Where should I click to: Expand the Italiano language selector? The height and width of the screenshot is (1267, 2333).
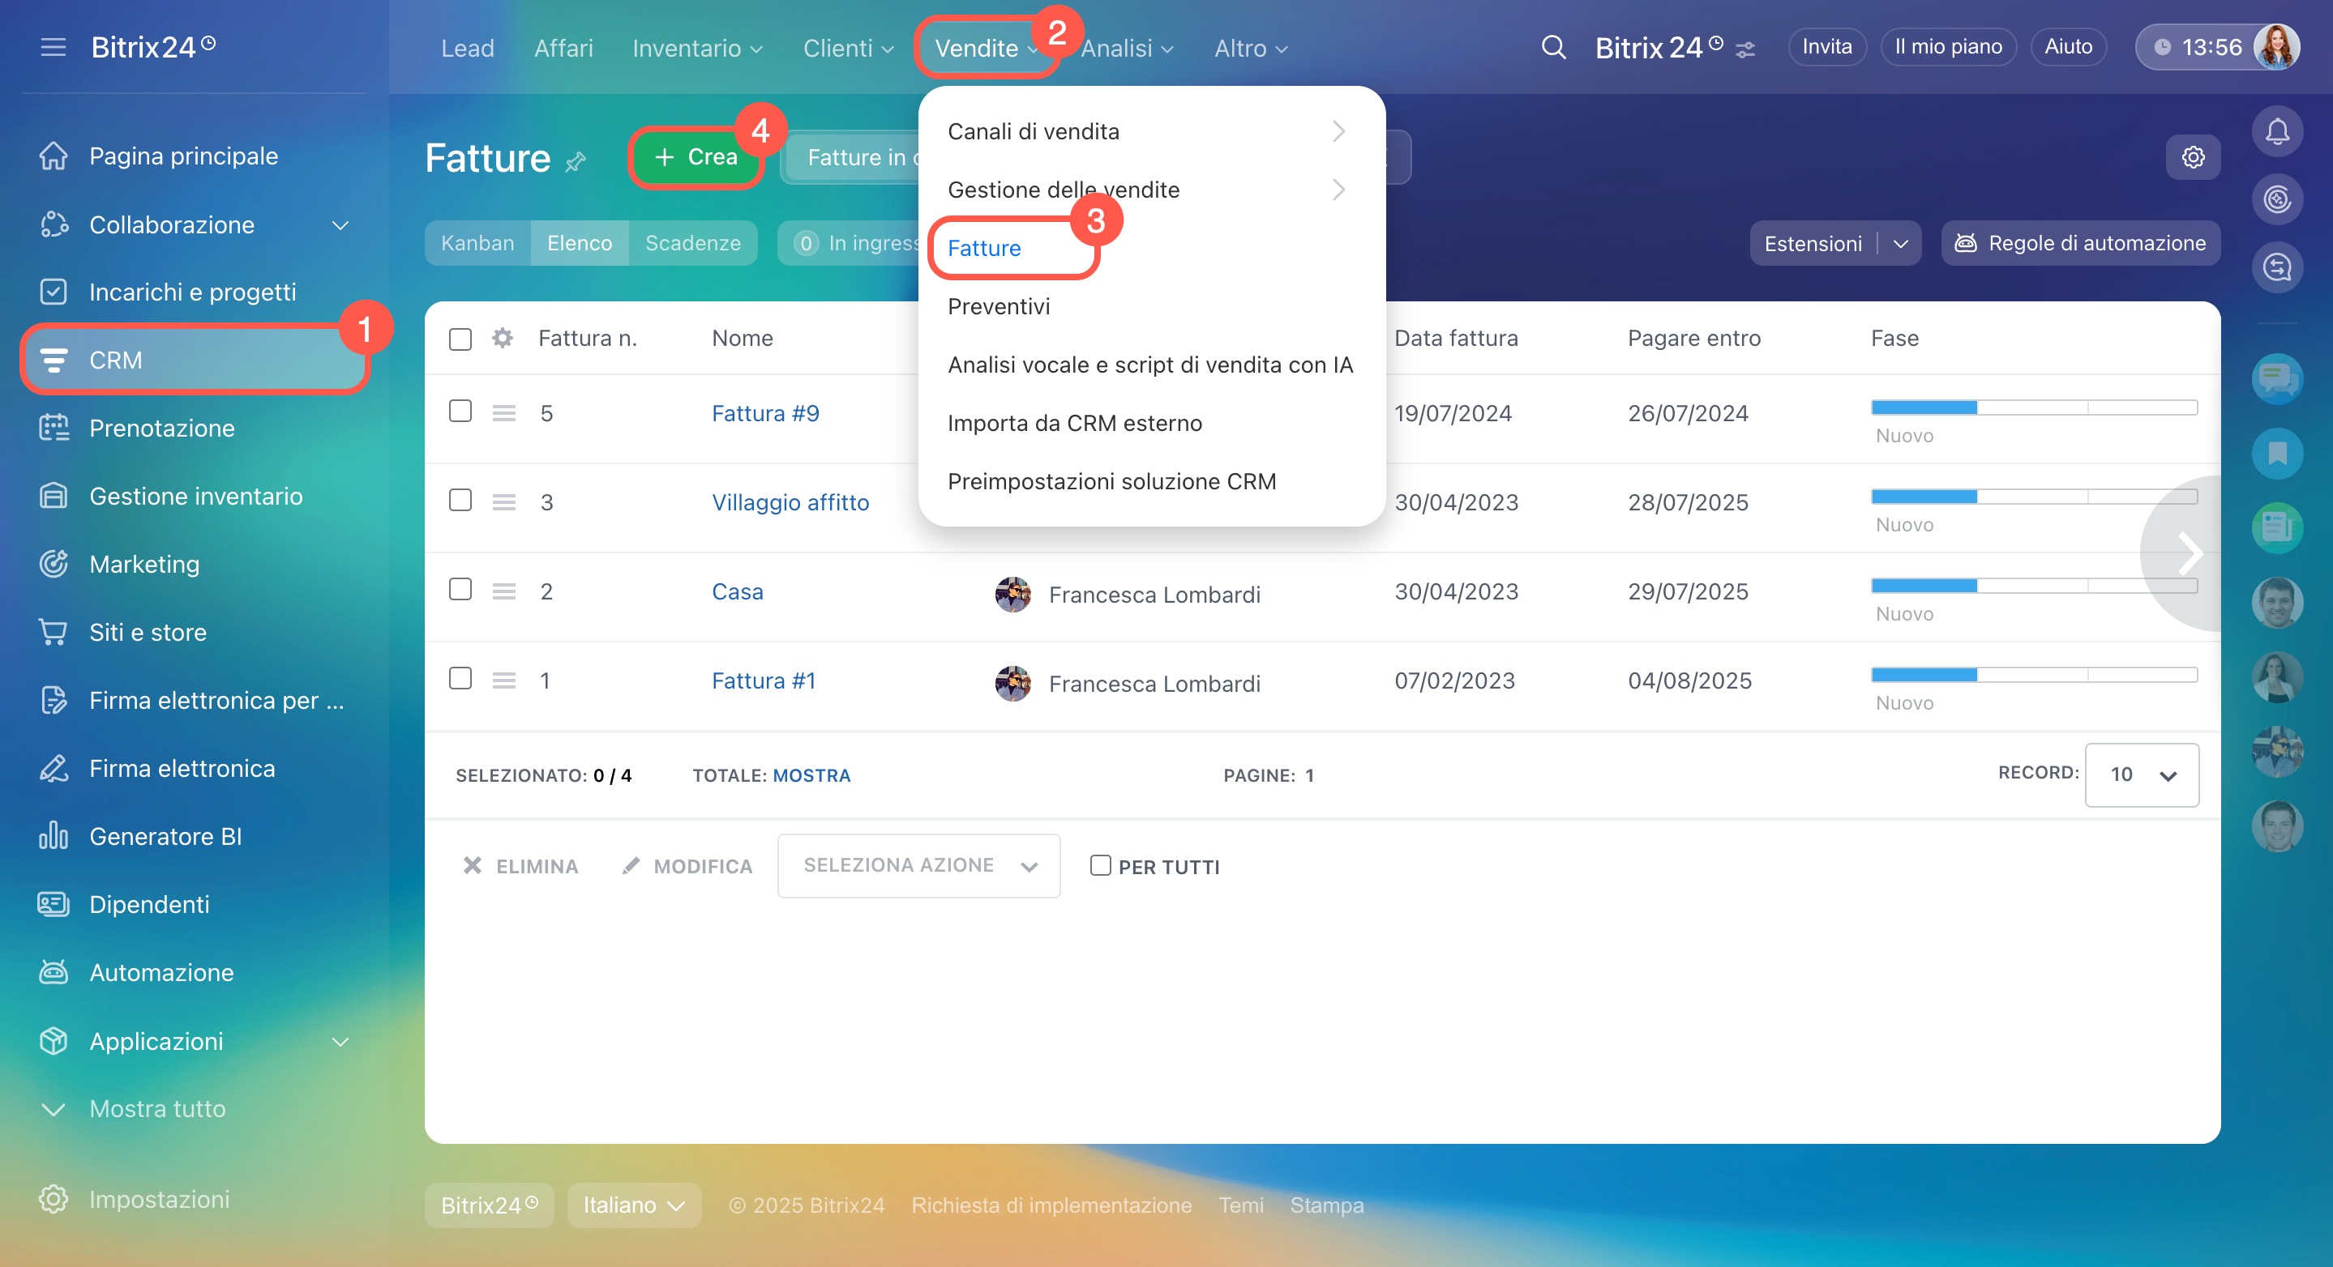click(634, 1205)
